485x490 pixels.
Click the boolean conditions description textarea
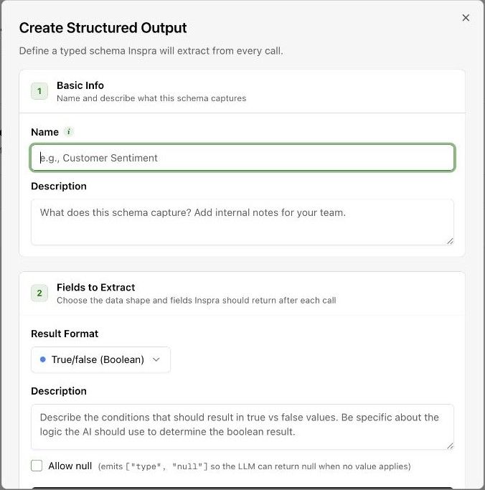tap(242, 427)
